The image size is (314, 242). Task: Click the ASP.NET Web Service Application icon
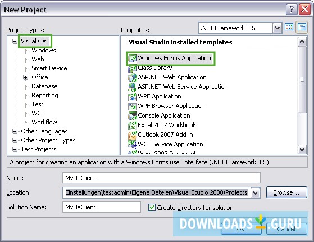coord(133,87)
